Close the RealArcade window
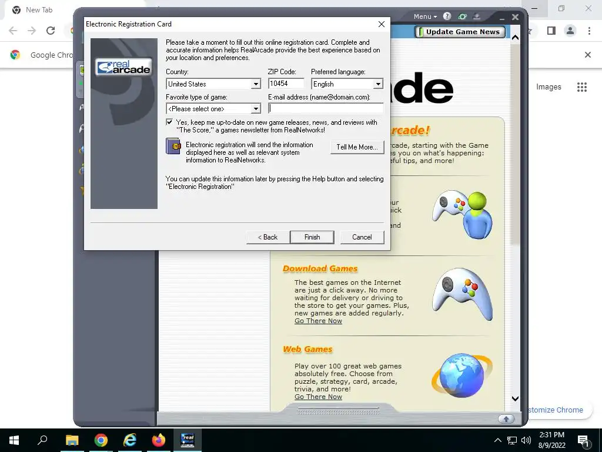 coord(515,17)
